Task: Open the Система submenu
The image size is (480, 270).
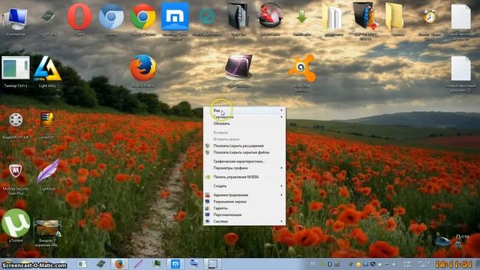Action: point(244,221)
